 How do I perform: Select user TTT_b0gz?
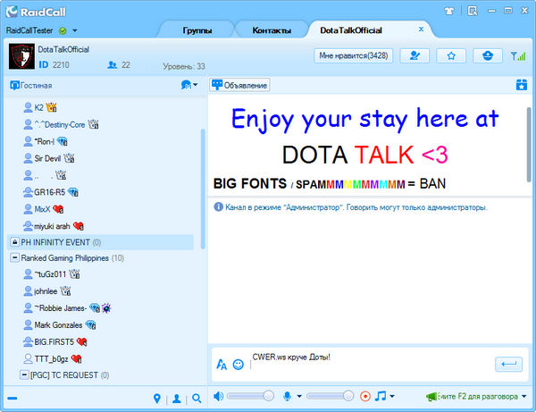(51, 358)
